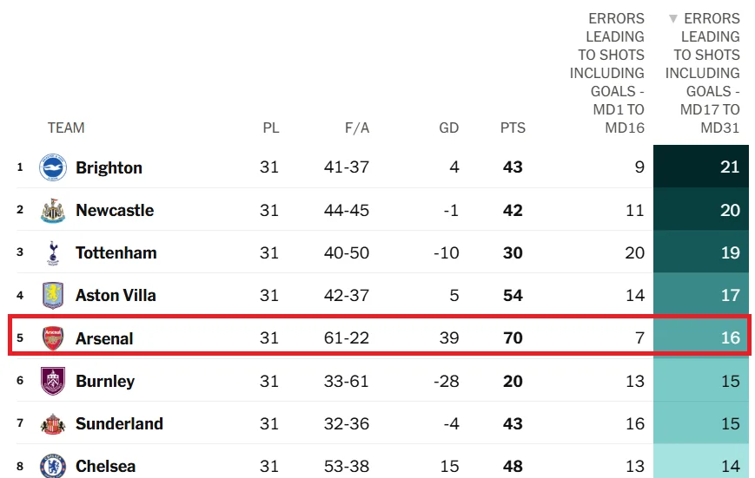Screen dimensions: 755x478
Task: Click the Chelsea club crest
Action: point(53,466)
